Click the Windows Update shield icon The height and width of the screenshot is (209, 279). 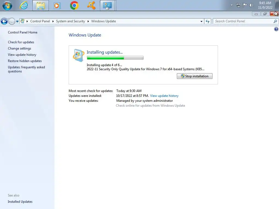click(x=78, y=55)
